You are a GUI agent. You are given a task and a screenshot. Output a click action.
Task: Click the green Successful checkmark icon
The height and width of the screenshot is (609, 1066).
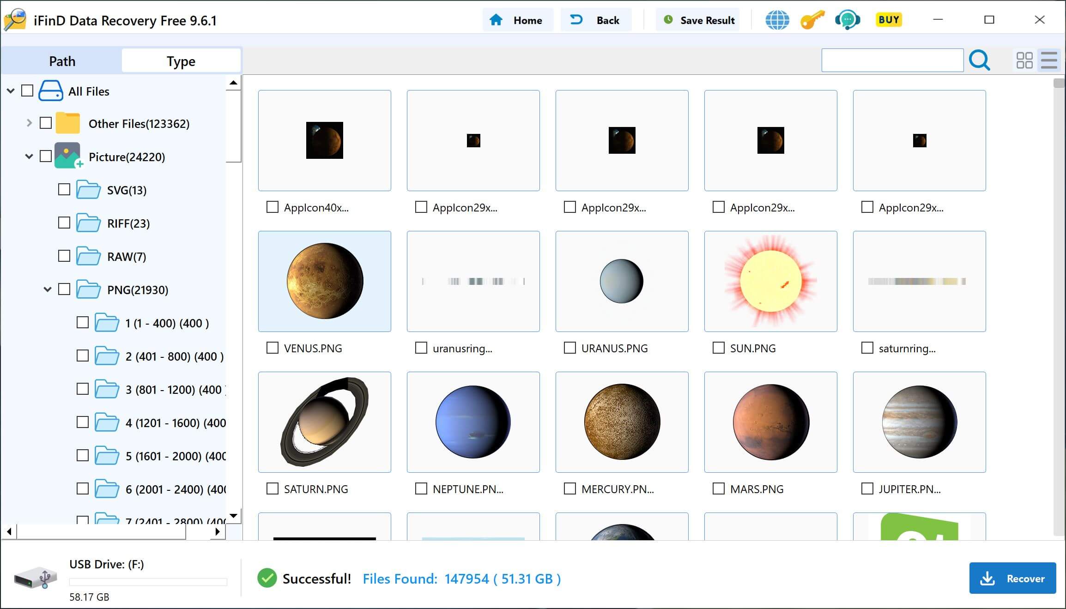267,578
